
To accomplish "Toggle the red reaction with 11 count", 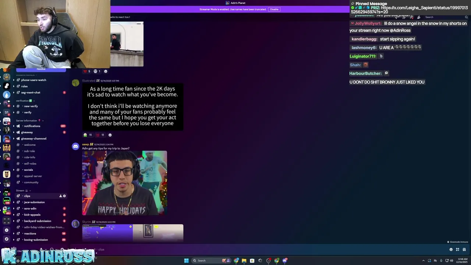I will tap(100, 135).
